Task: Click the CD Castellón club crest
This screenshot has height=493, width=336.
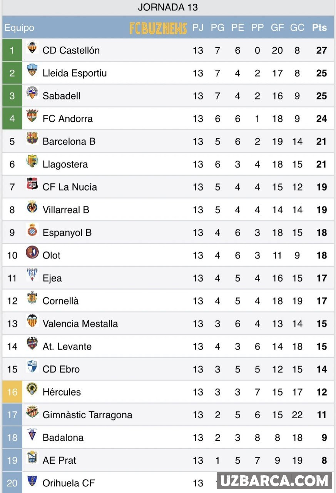Action: tap(32, 48)
